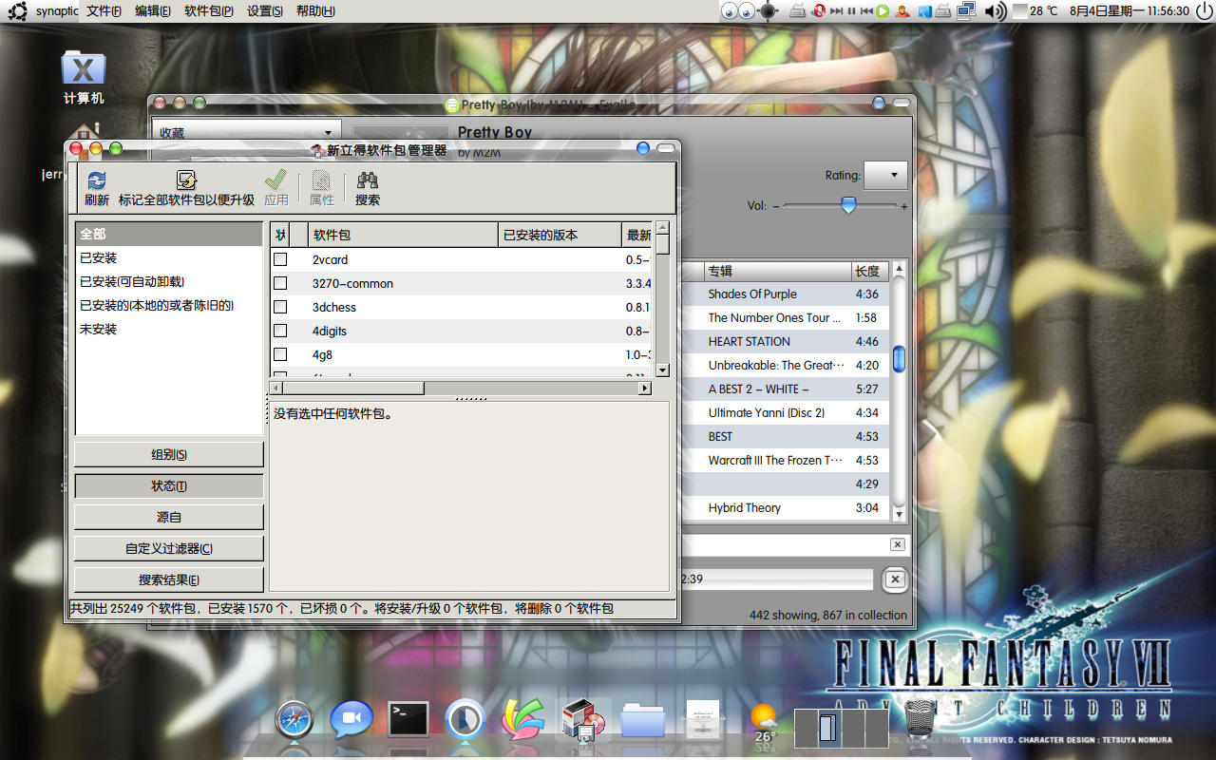Launch the clock-style dock icon
1216x760 pixels.
[465, 719]
